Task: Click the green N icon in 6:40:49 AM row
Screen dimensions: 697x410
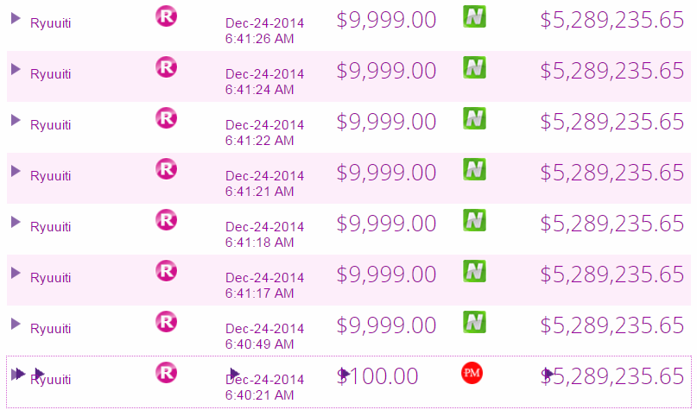Action: [474, 322]
